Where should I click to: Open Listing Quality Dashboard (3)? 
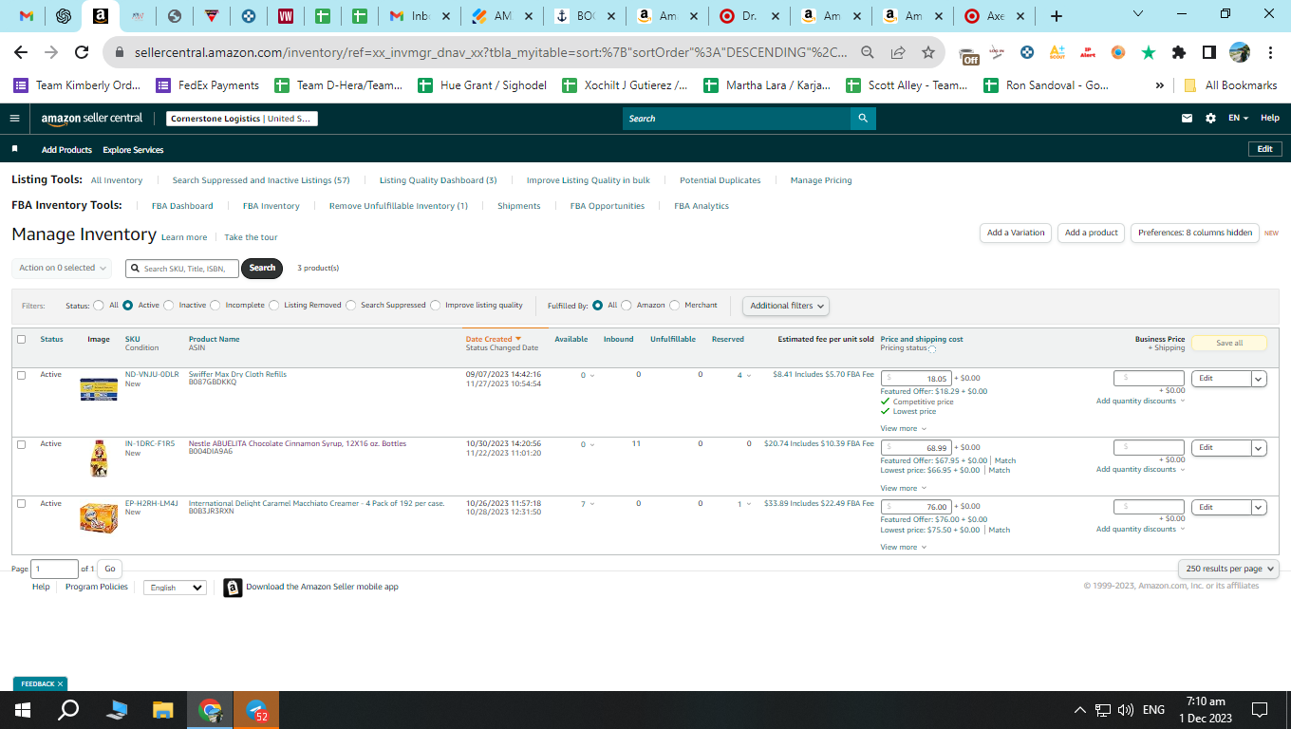point(439,180)
